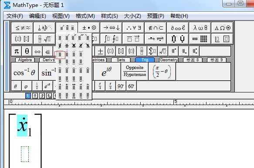Insert square root template from small bar

[163, 51]
